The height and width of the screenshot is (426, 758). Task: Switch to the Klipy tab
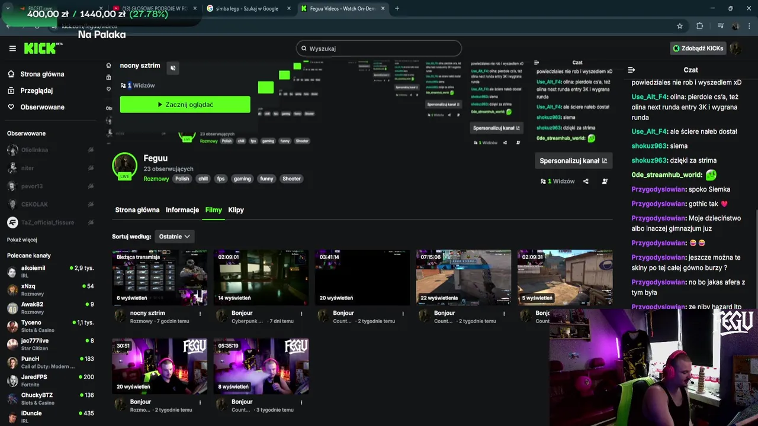point(236,210)
